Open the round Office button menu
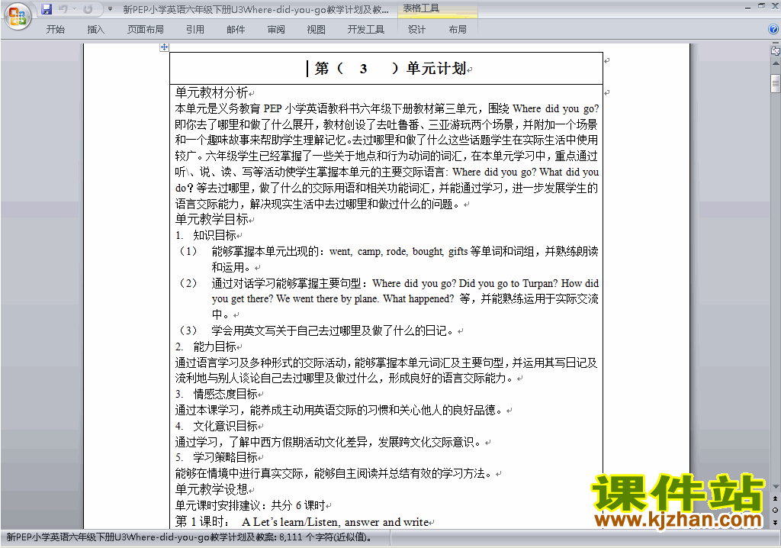Screen dimensions: 781x548 tap(18, 17)
